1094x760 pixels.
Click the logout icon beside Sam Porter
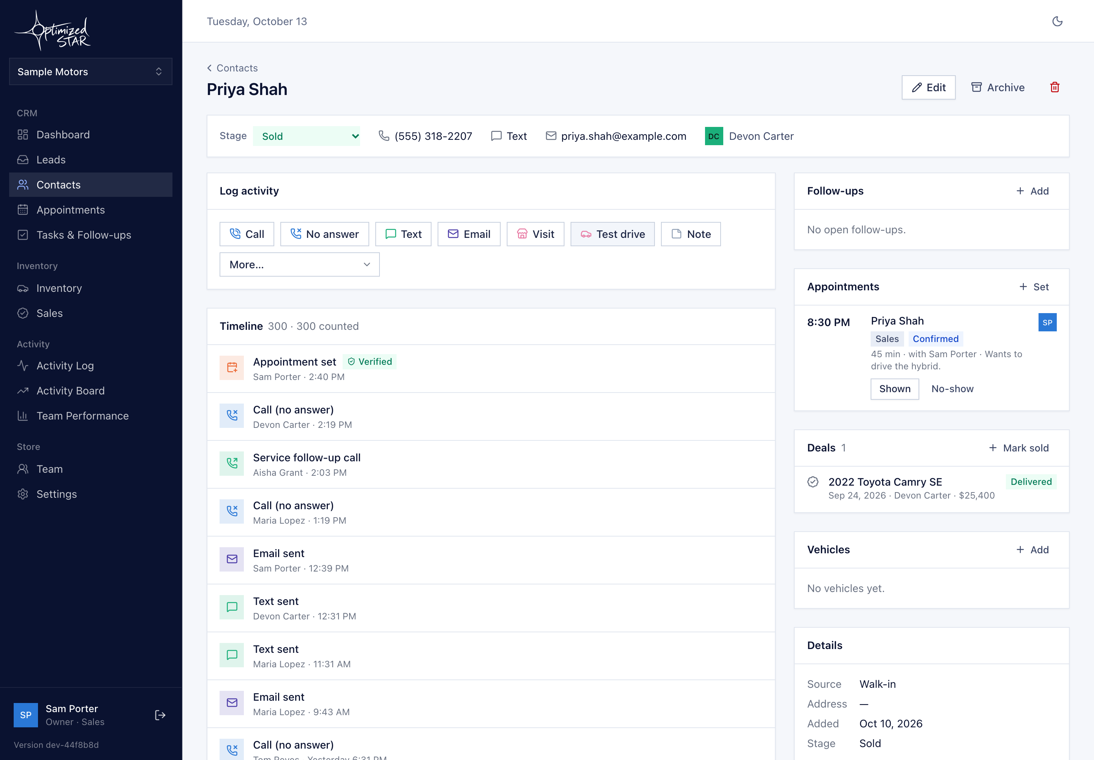(x=160, y=715)
